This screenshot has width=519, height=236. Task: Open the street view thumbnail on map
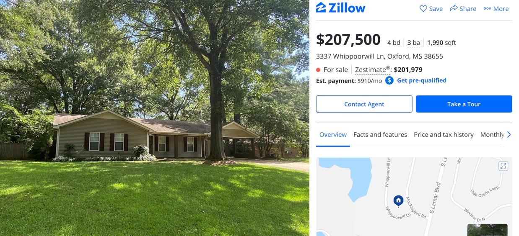tap(487, 230)
